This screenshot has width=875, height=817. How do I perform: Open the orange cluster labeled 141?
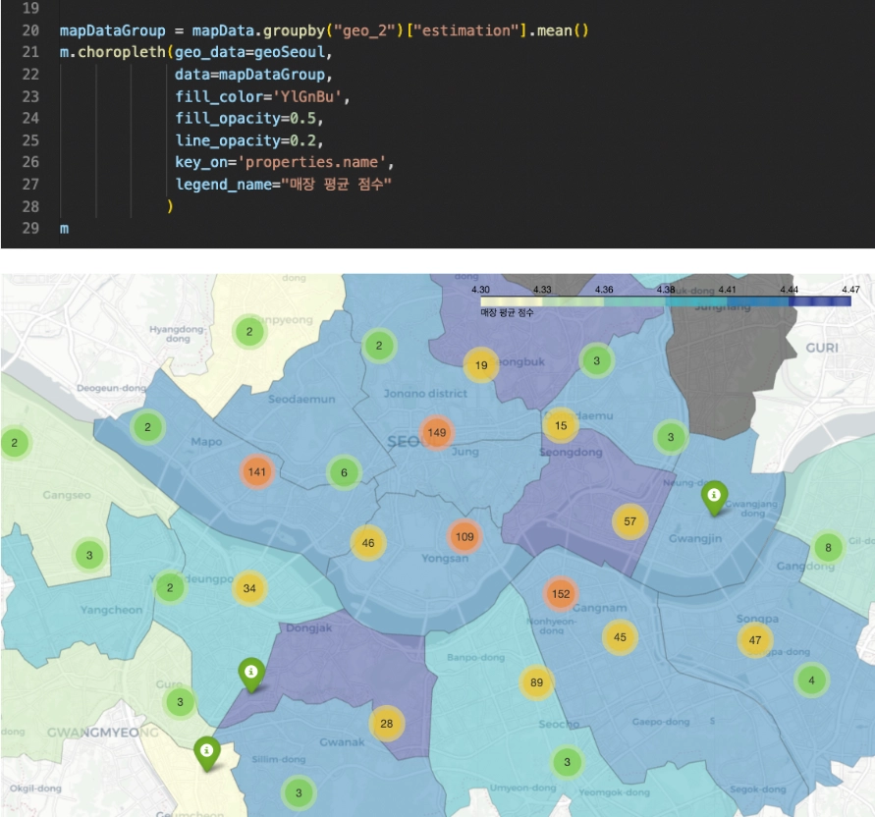click(x=256, y=472)
